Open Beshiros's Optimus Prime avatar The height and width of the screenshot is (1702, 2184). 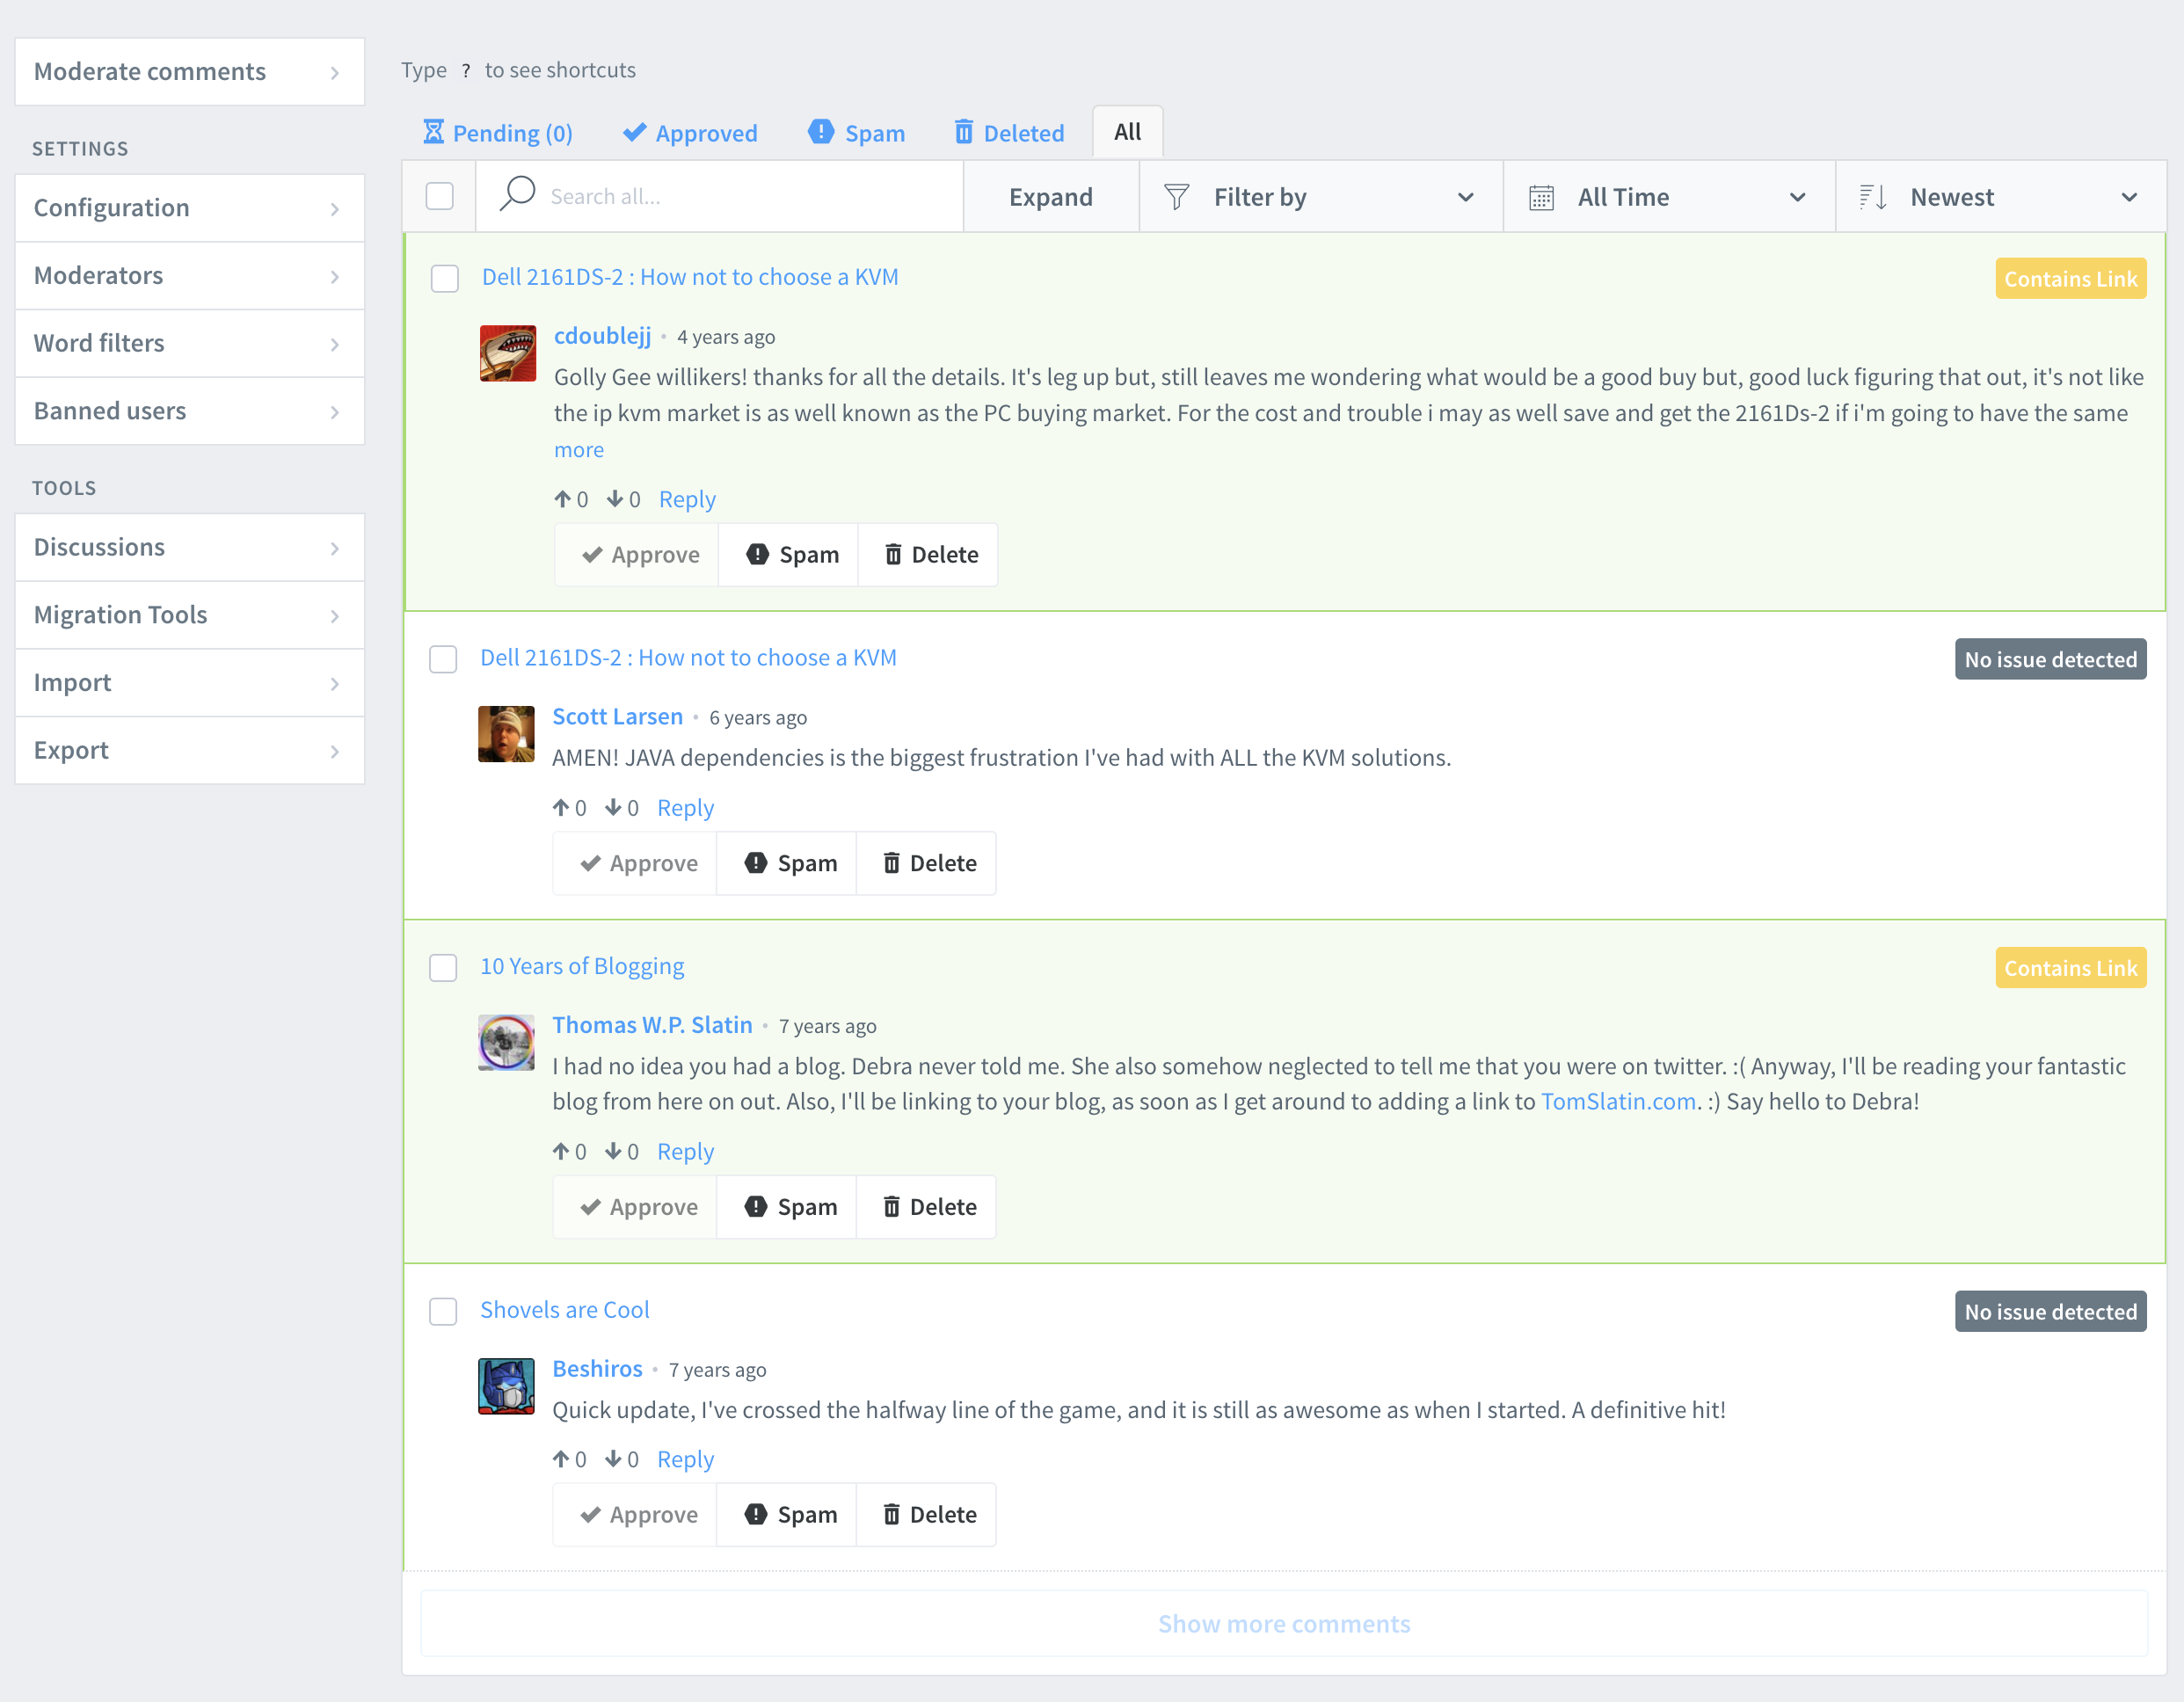(506, 1386)
